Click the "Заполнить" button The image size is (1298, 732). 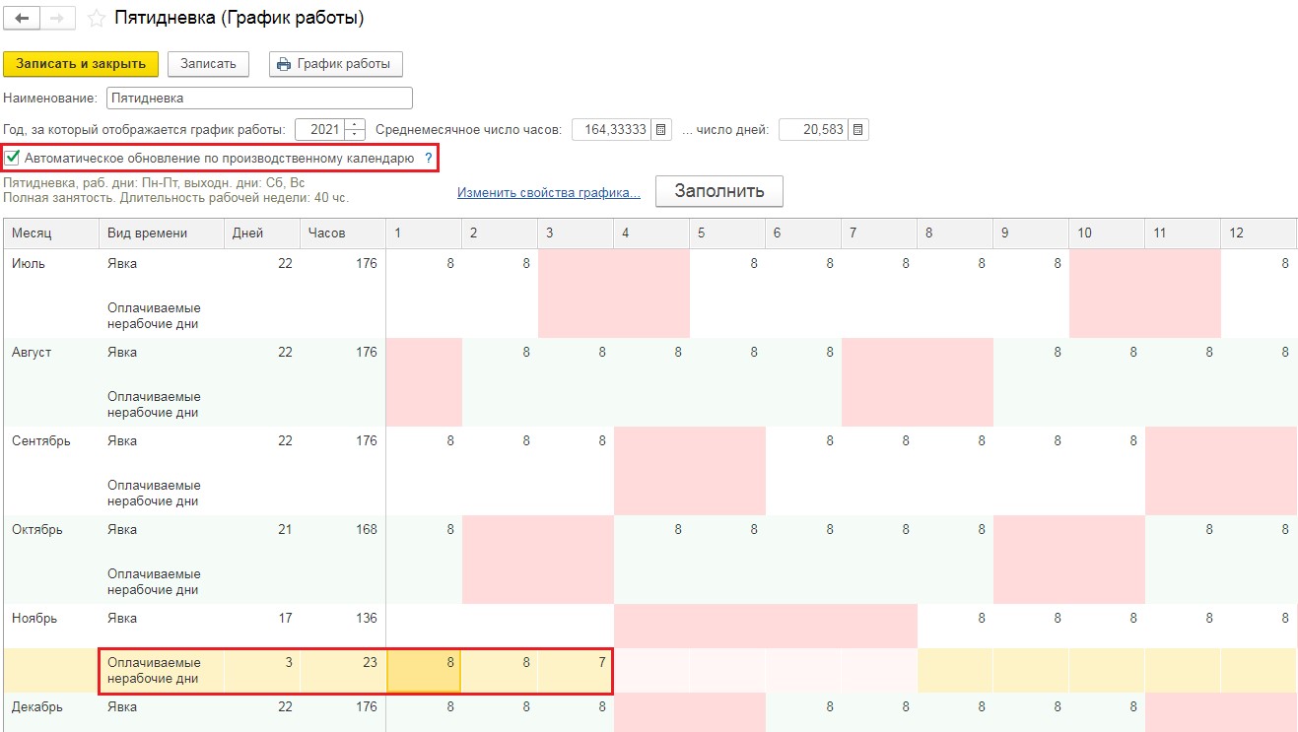[719, 191]
